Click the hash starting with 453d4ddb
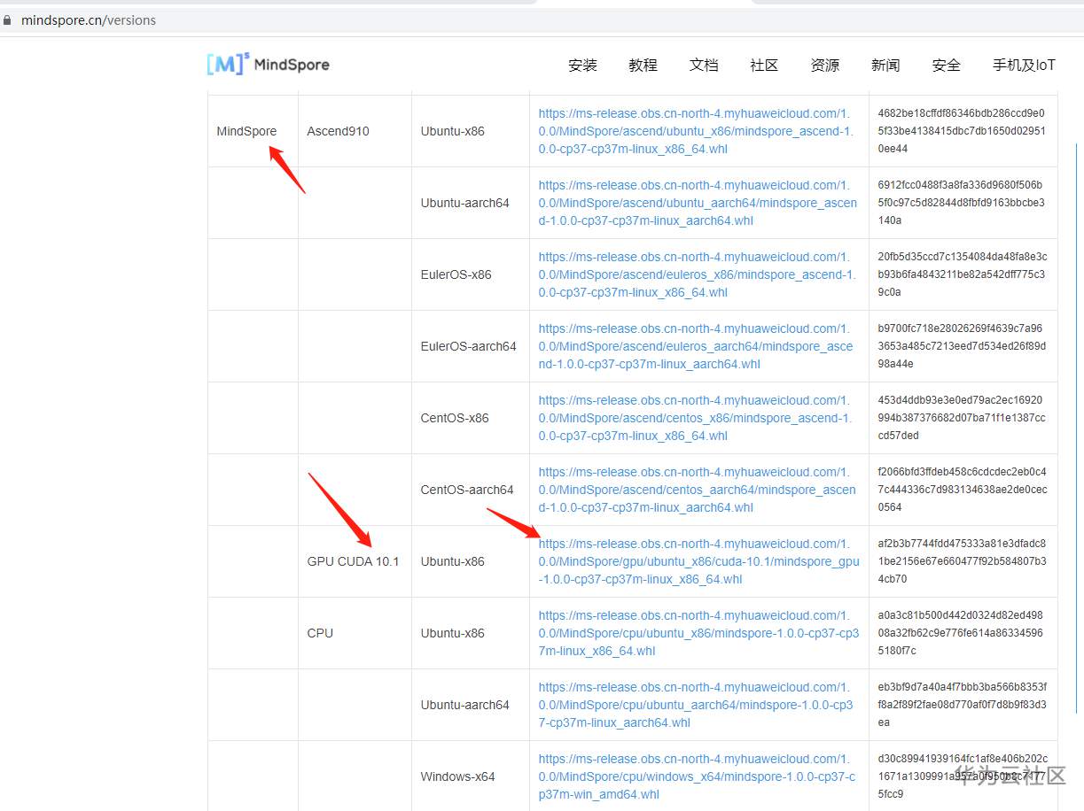 click(x=962, y=418)
